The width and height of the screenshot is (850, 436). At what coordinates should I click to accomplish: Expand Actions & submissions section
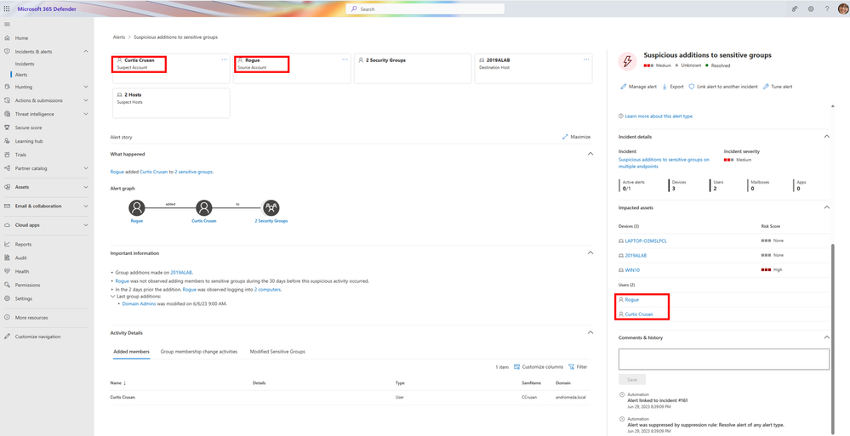(x=86, y=100)
